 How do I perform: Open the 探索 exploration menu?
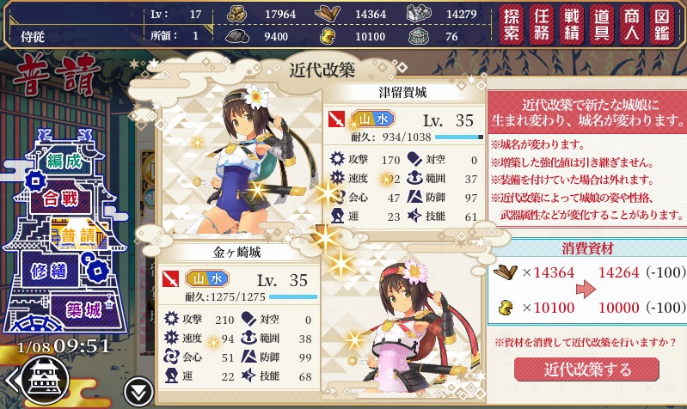point(512,26)
